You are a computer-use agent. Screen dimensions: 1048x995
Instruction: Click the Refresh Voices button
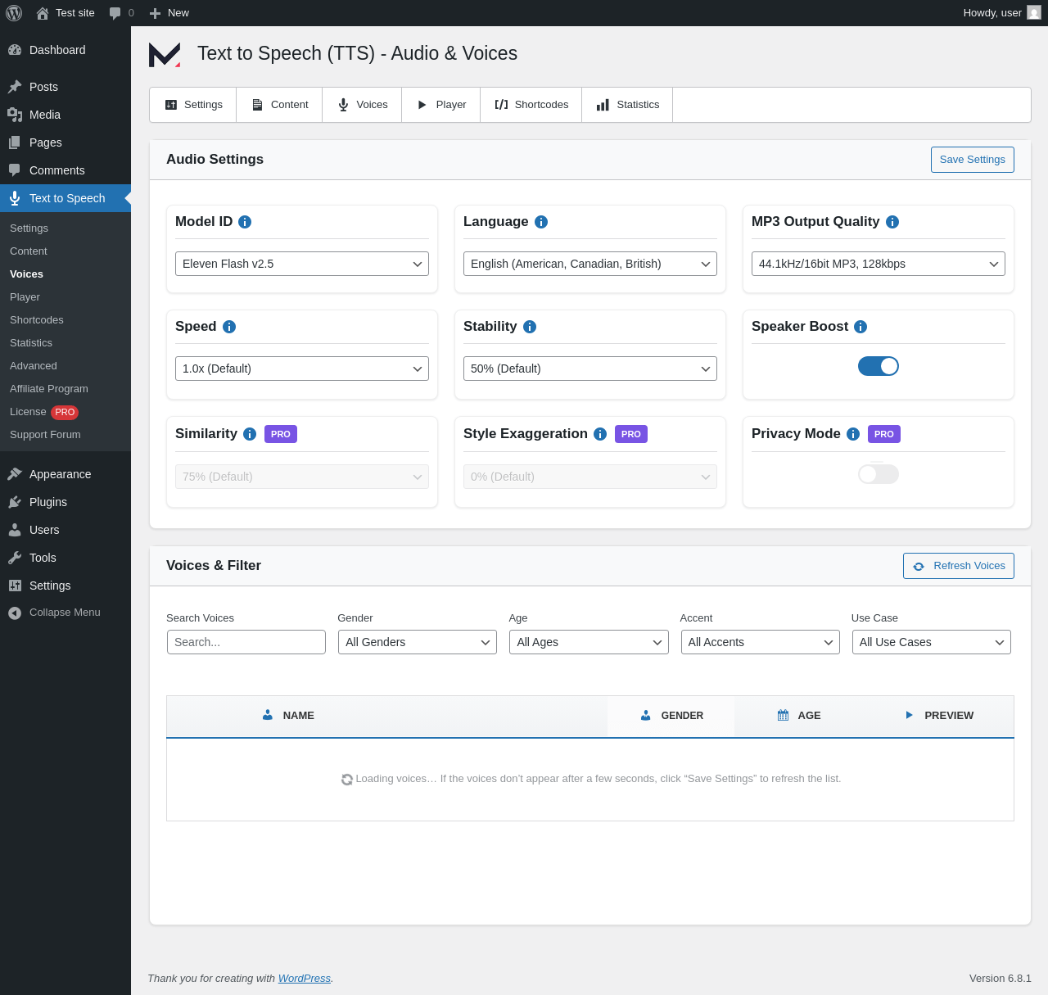(959, 566)
